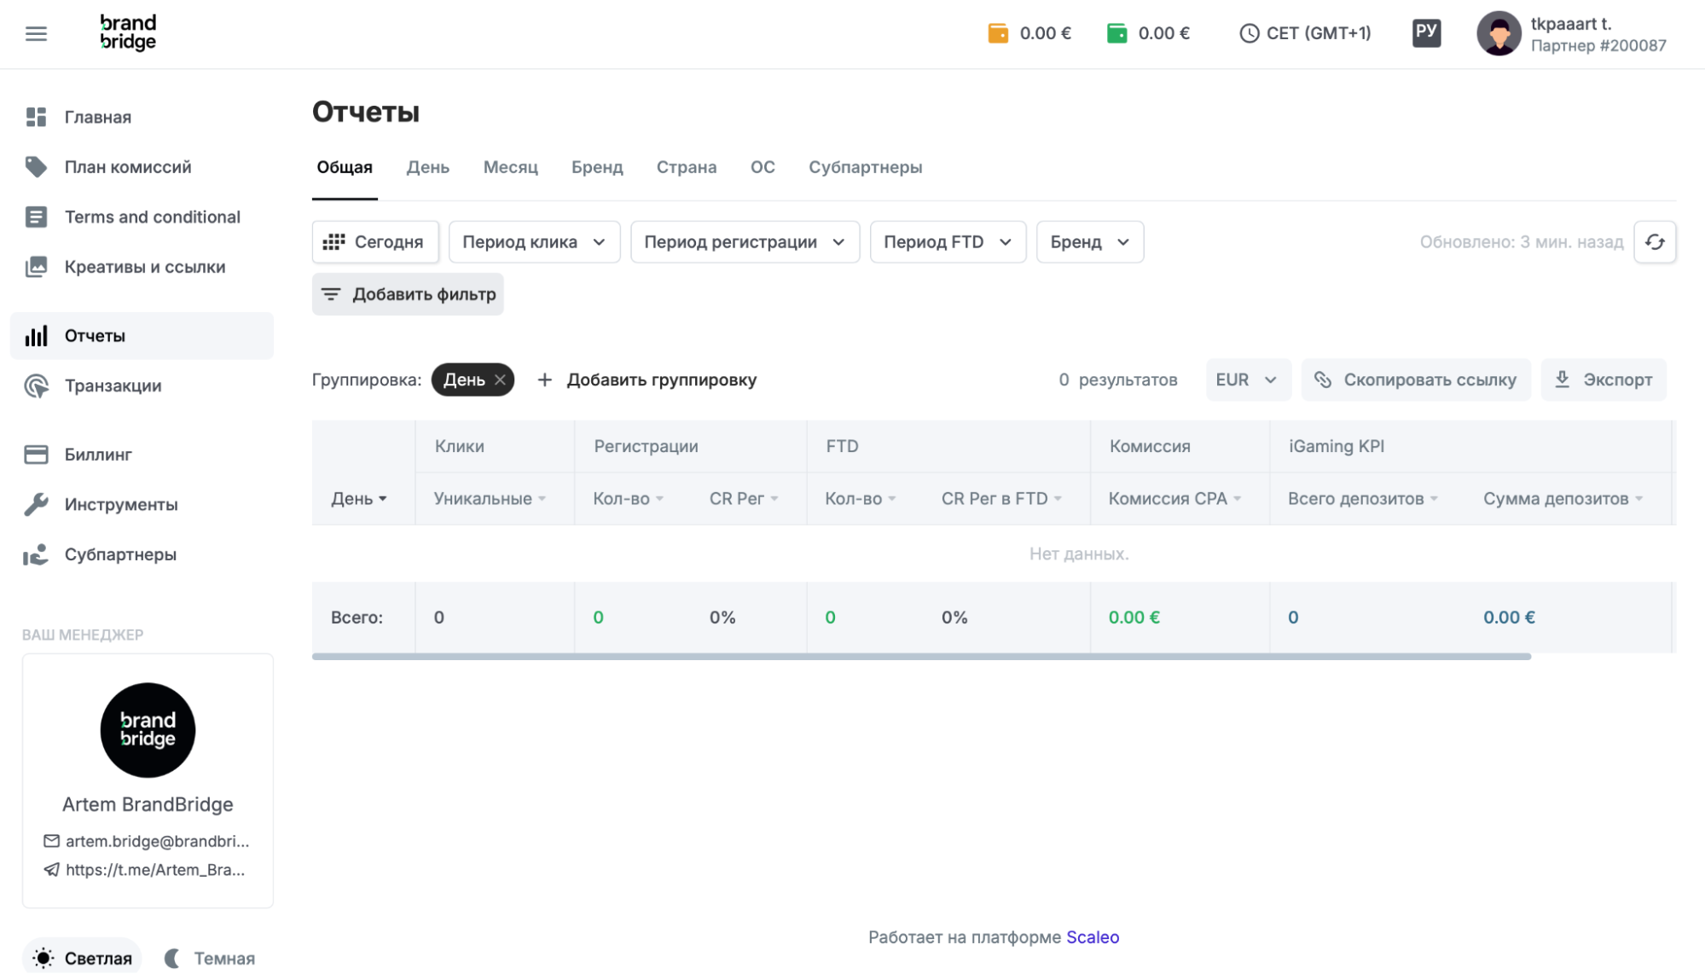The image size is (1705, 974).
Task: Sort by Комиссия CPA column
Action: tap(1174, 499)
